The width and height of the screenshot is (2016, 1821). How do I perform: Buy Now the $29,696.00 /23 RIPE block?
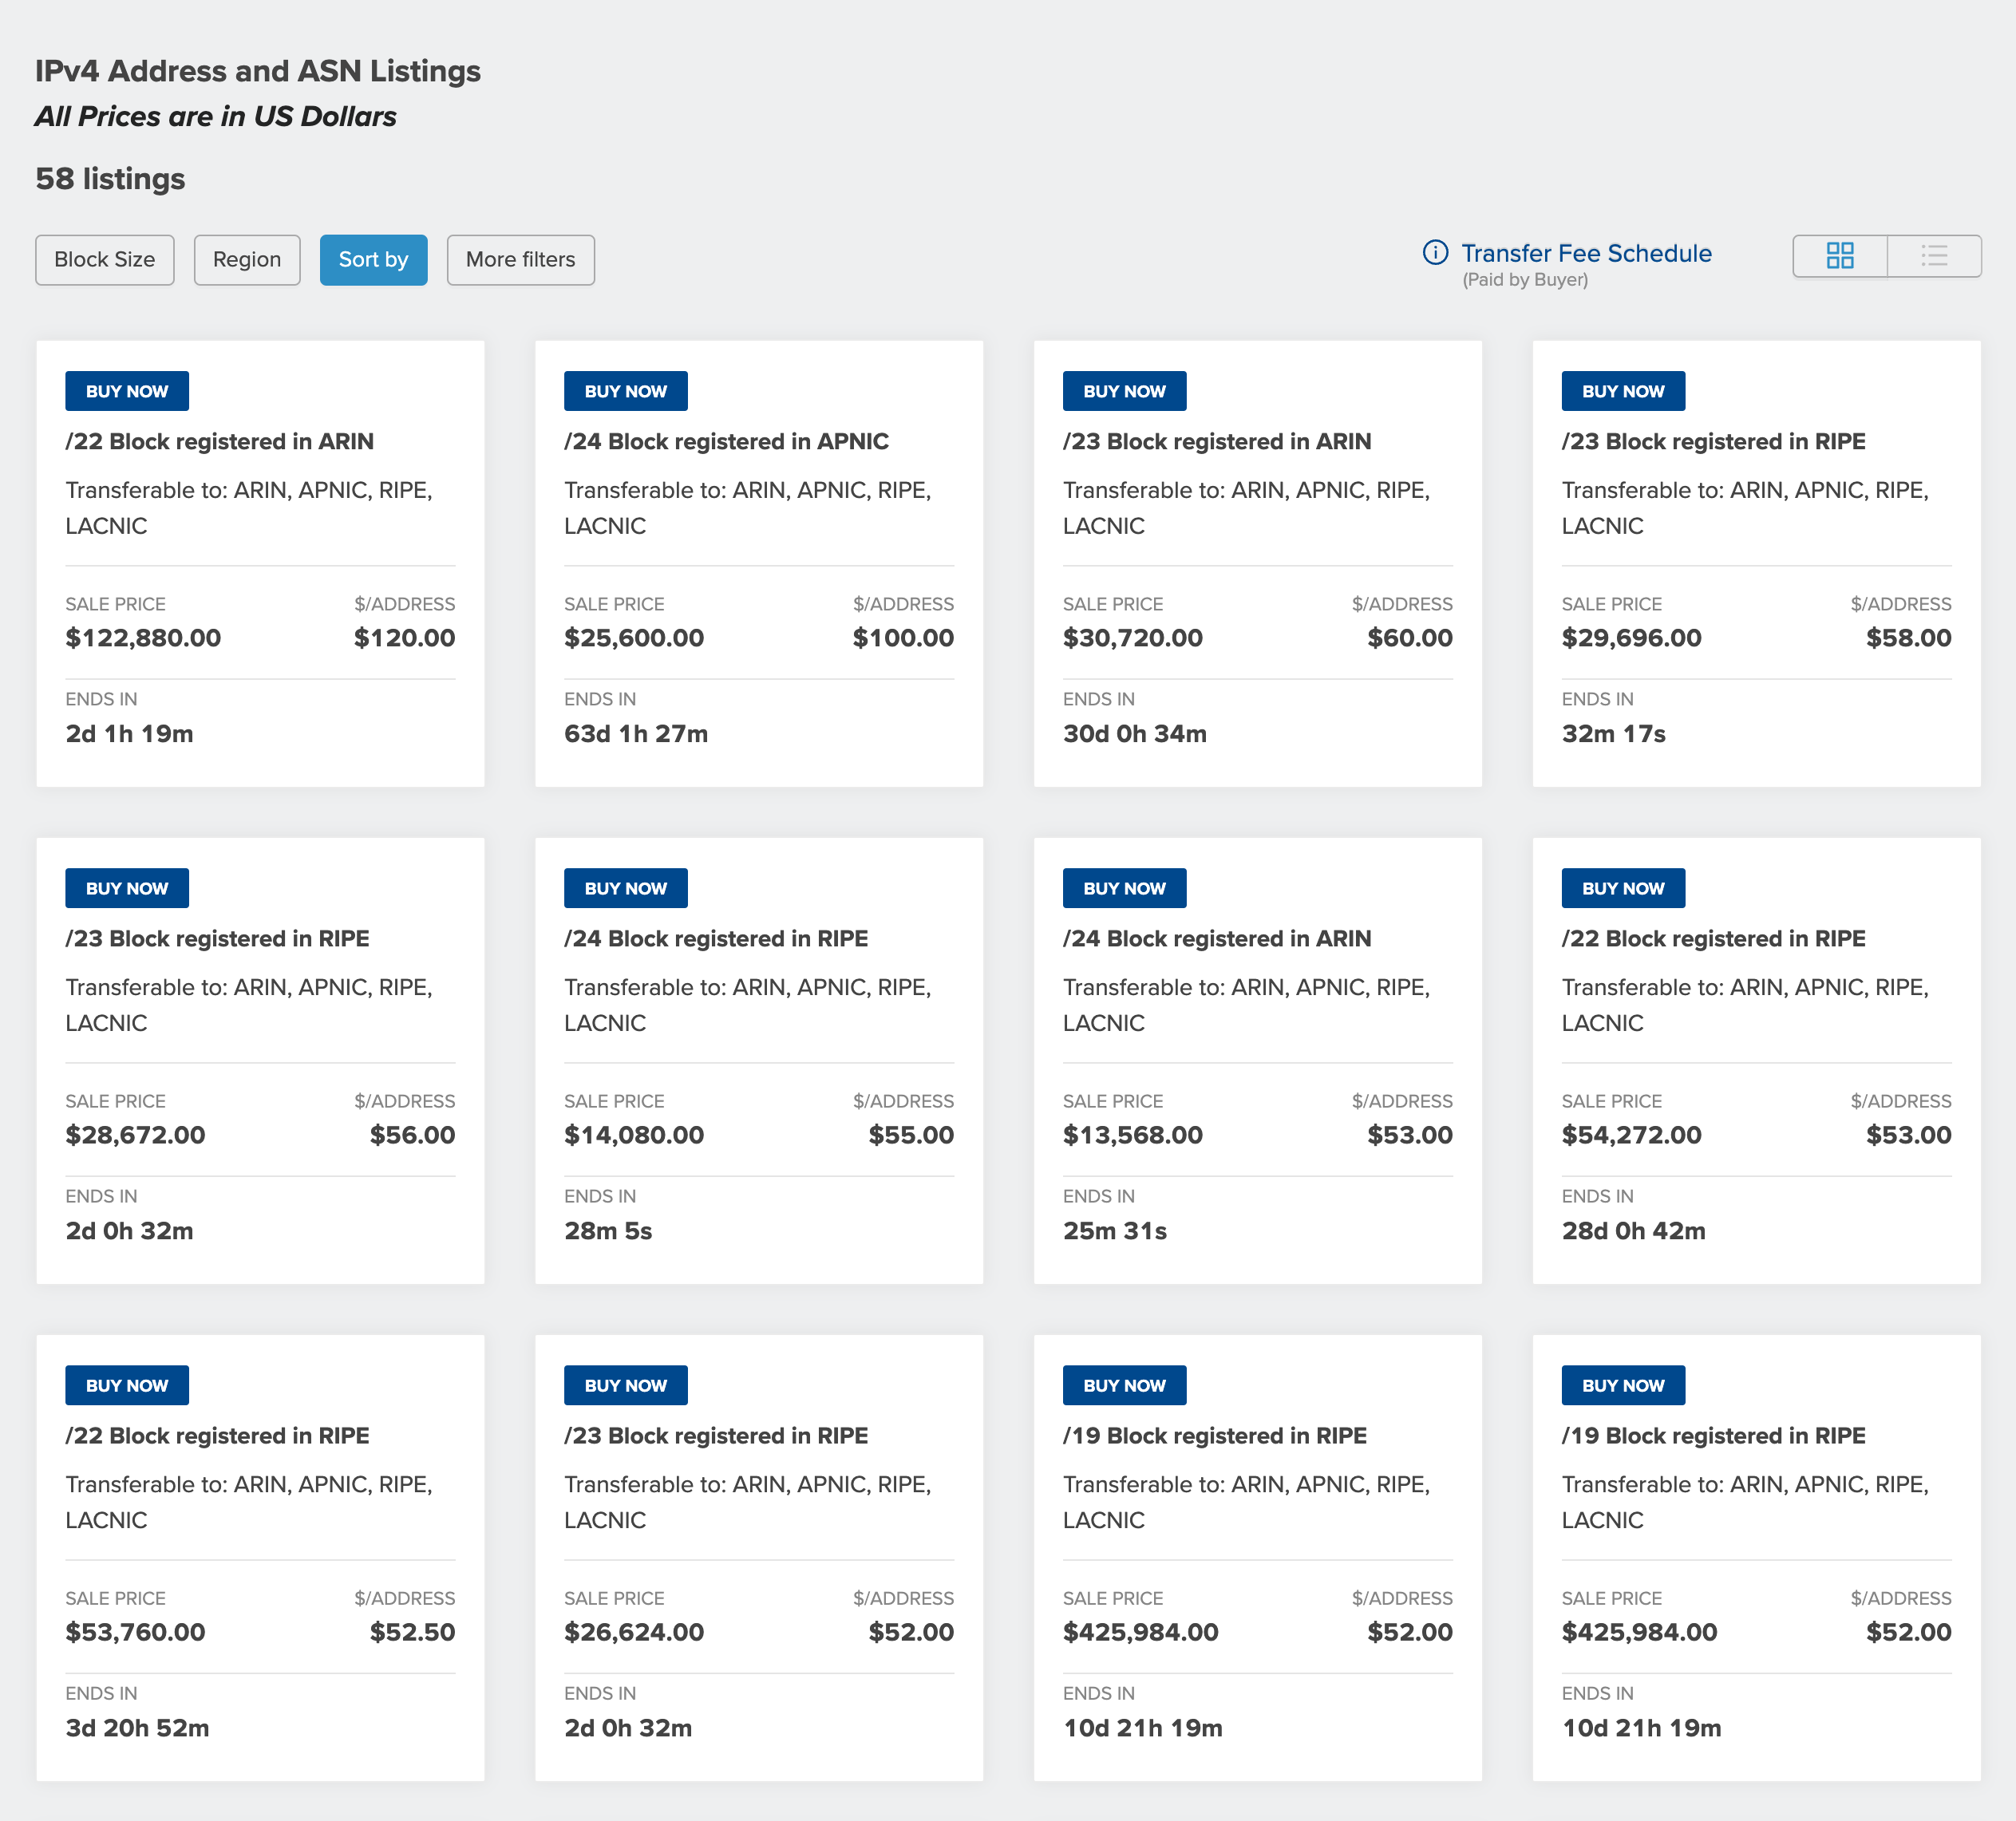pyautogui.click(x=1624, y=391)
